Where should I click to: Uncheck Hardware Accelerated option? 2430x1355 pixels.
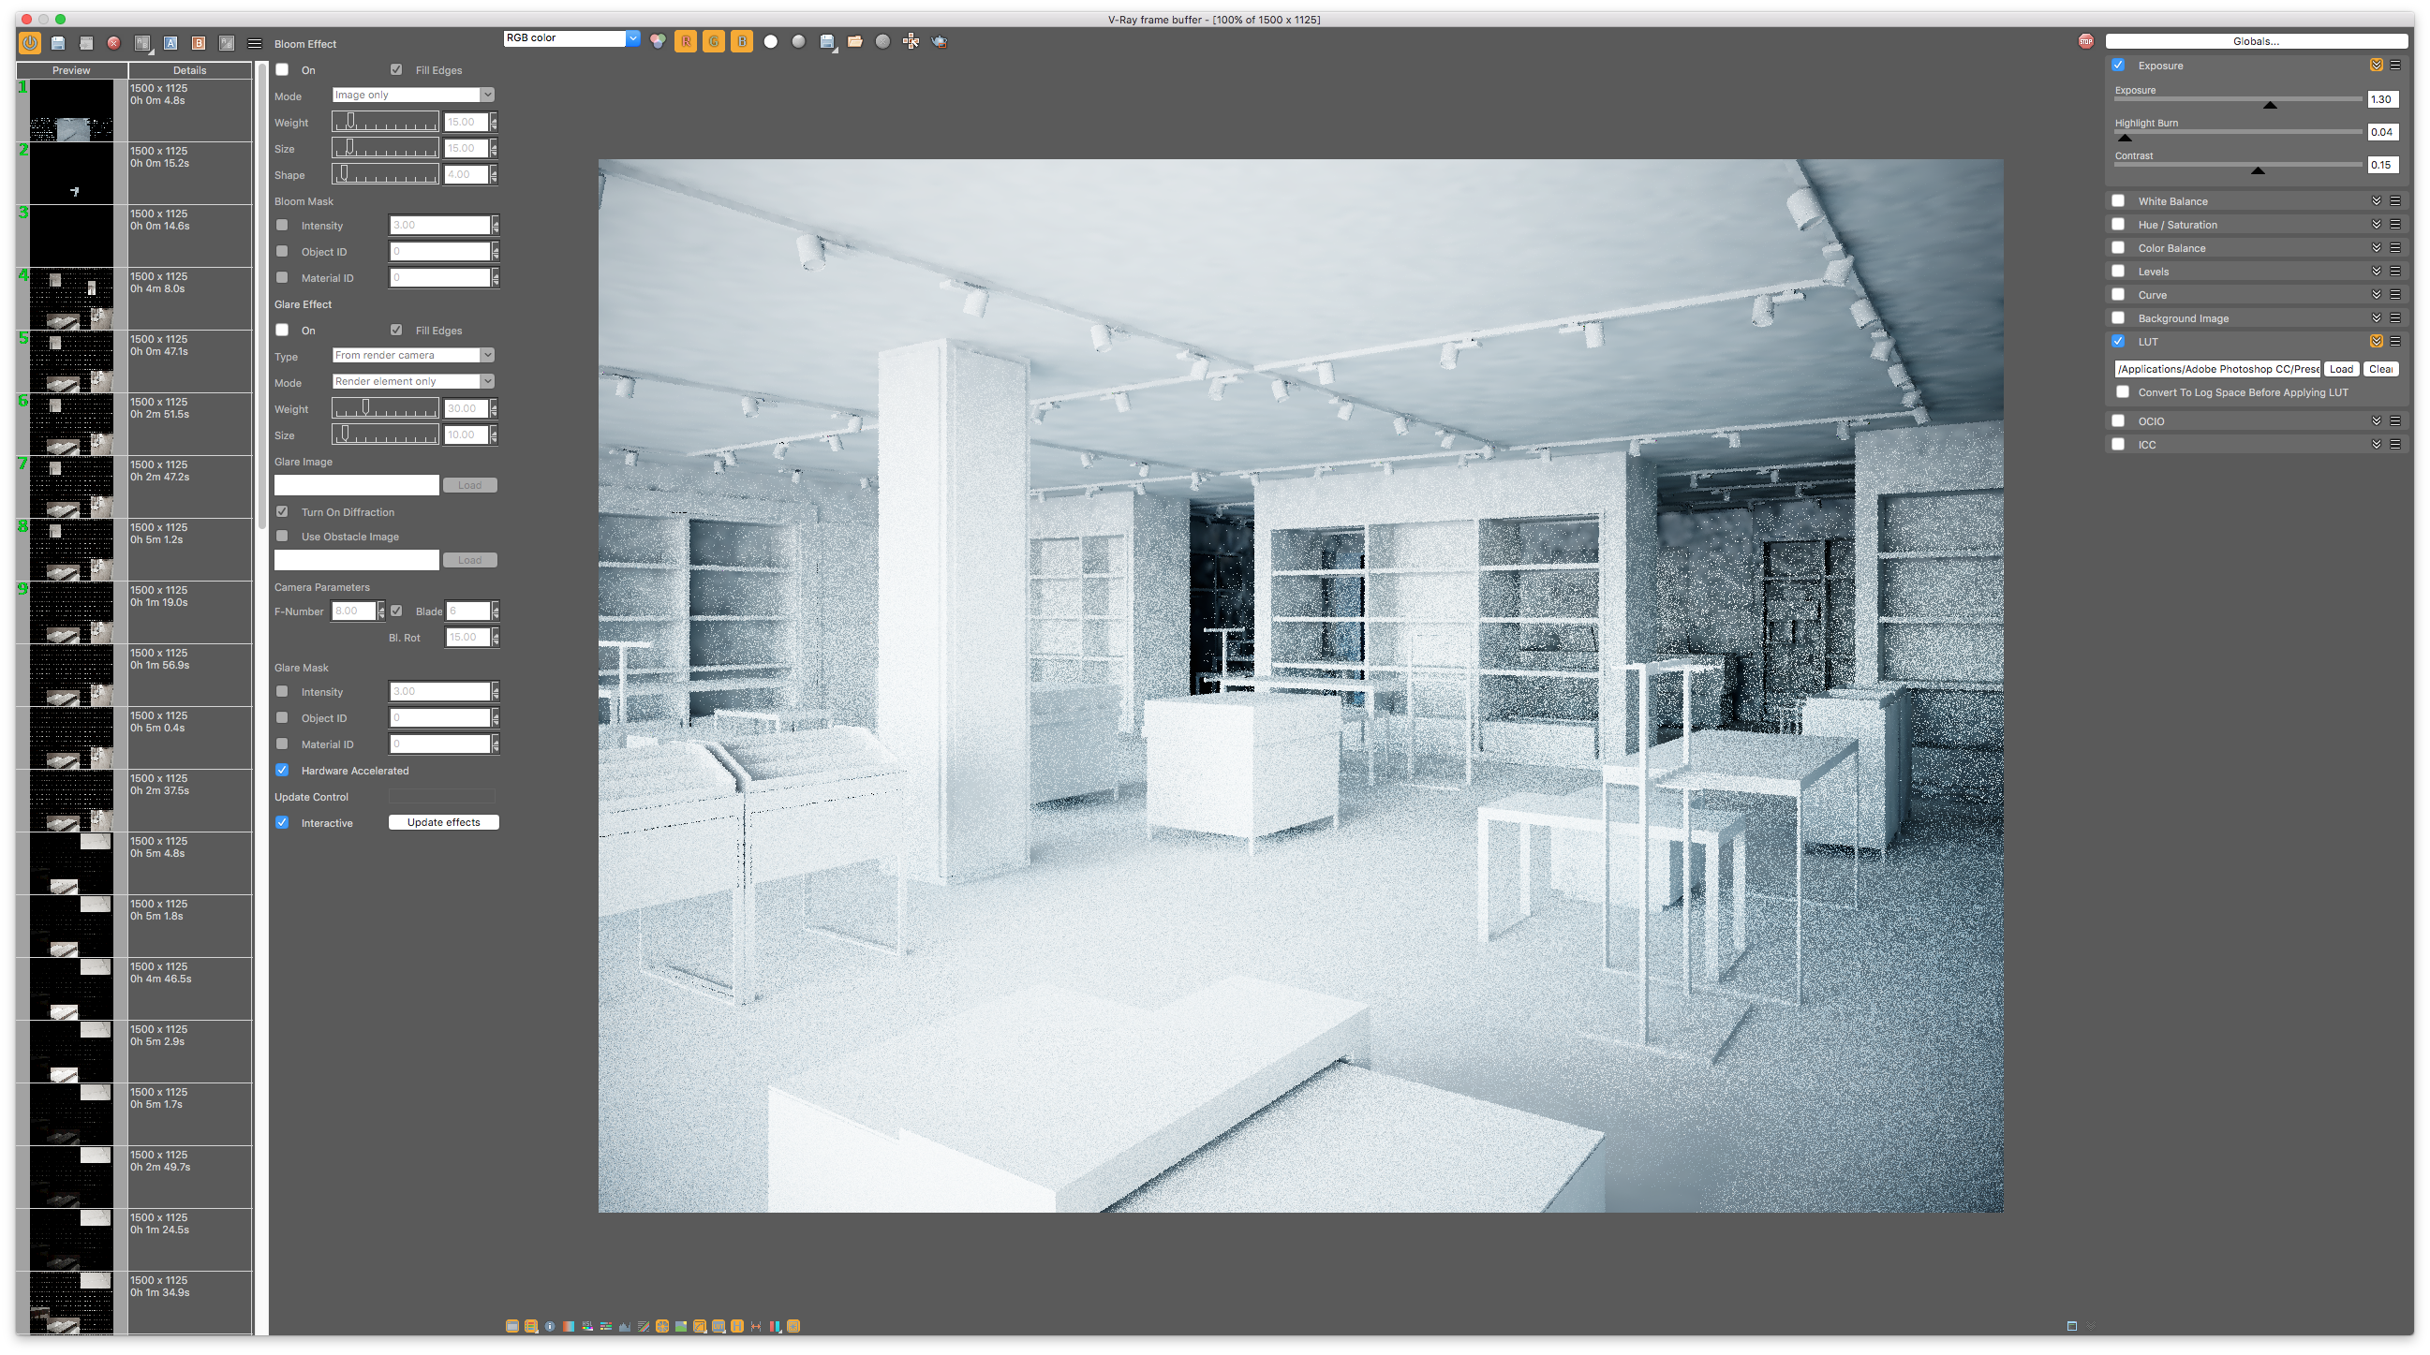(282, 771)
